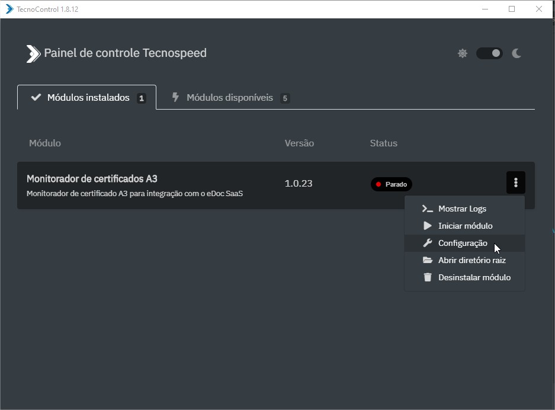The width and height of the screenshot is (555, 410).
Task: Click the Status column header
Action: point(383,143)
